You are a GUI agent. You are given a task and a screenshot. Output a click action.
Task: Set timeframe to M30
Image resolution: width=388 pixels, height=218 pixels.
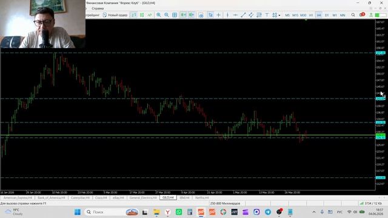click(x=303, y=15)
